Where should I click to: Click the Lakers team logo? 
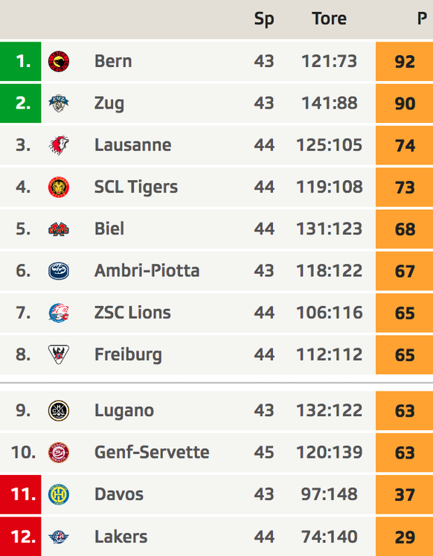click(59, 537)
